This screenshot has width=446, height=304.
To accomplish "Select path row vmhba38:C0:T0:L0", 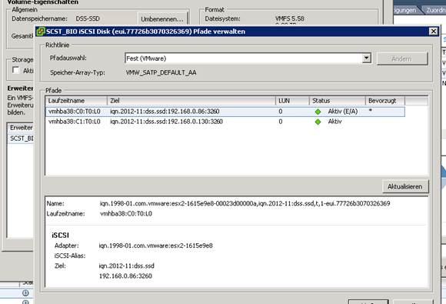I will tap(225, 112).
